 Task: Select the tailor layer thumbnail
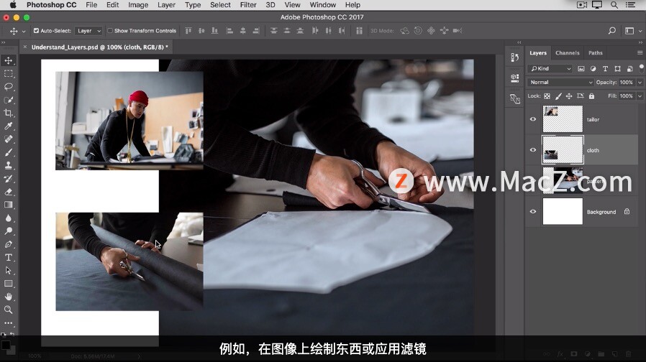[x=563, y=119]
